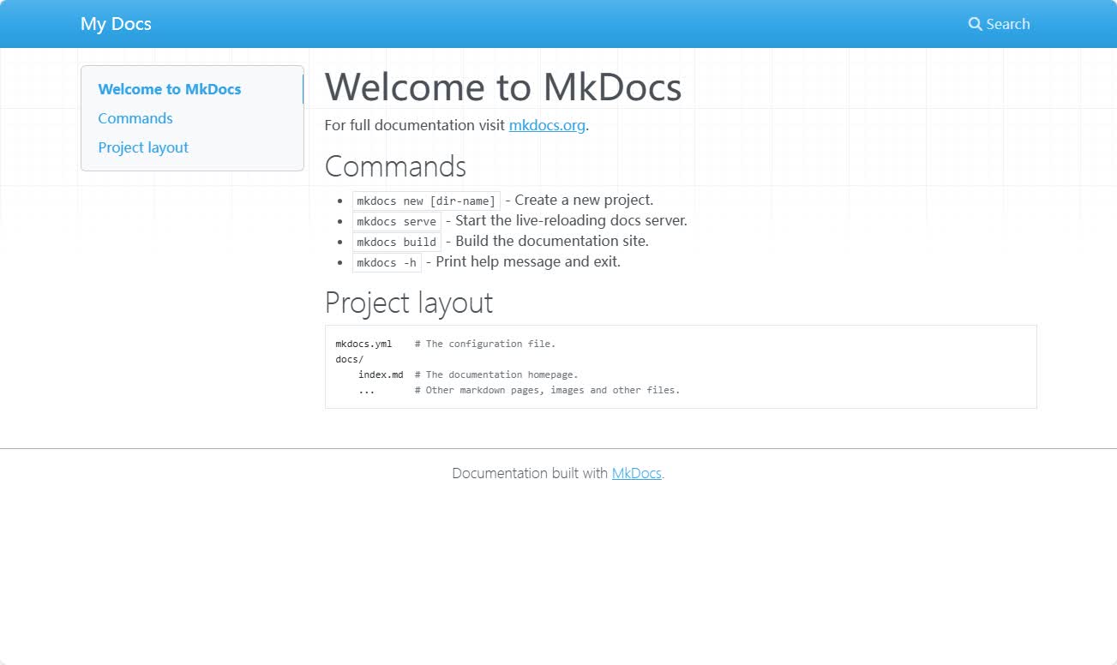Click 'Print help message and exit.' text

click(528, 261)
